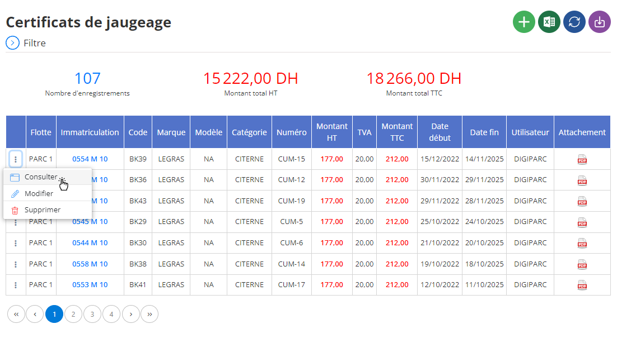Click the 15/12/2022 start date cell
This screenshot has height=338, width=617.
[440, 159]
